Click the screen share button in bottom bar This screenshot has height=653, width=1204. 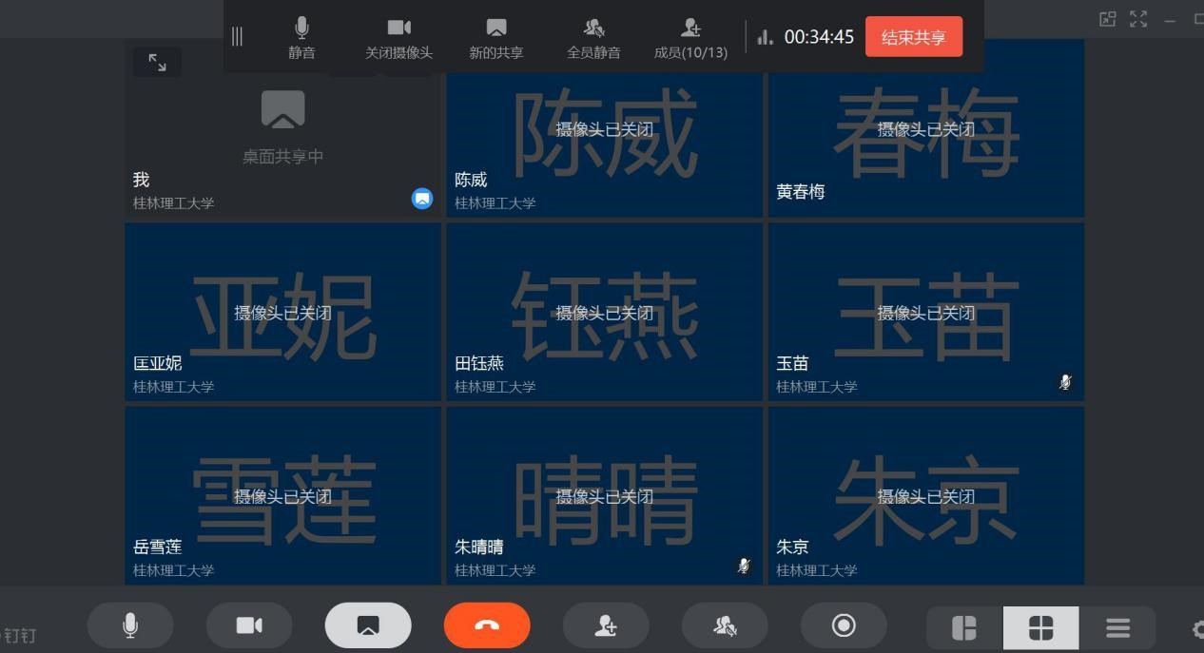coord(368,624)
